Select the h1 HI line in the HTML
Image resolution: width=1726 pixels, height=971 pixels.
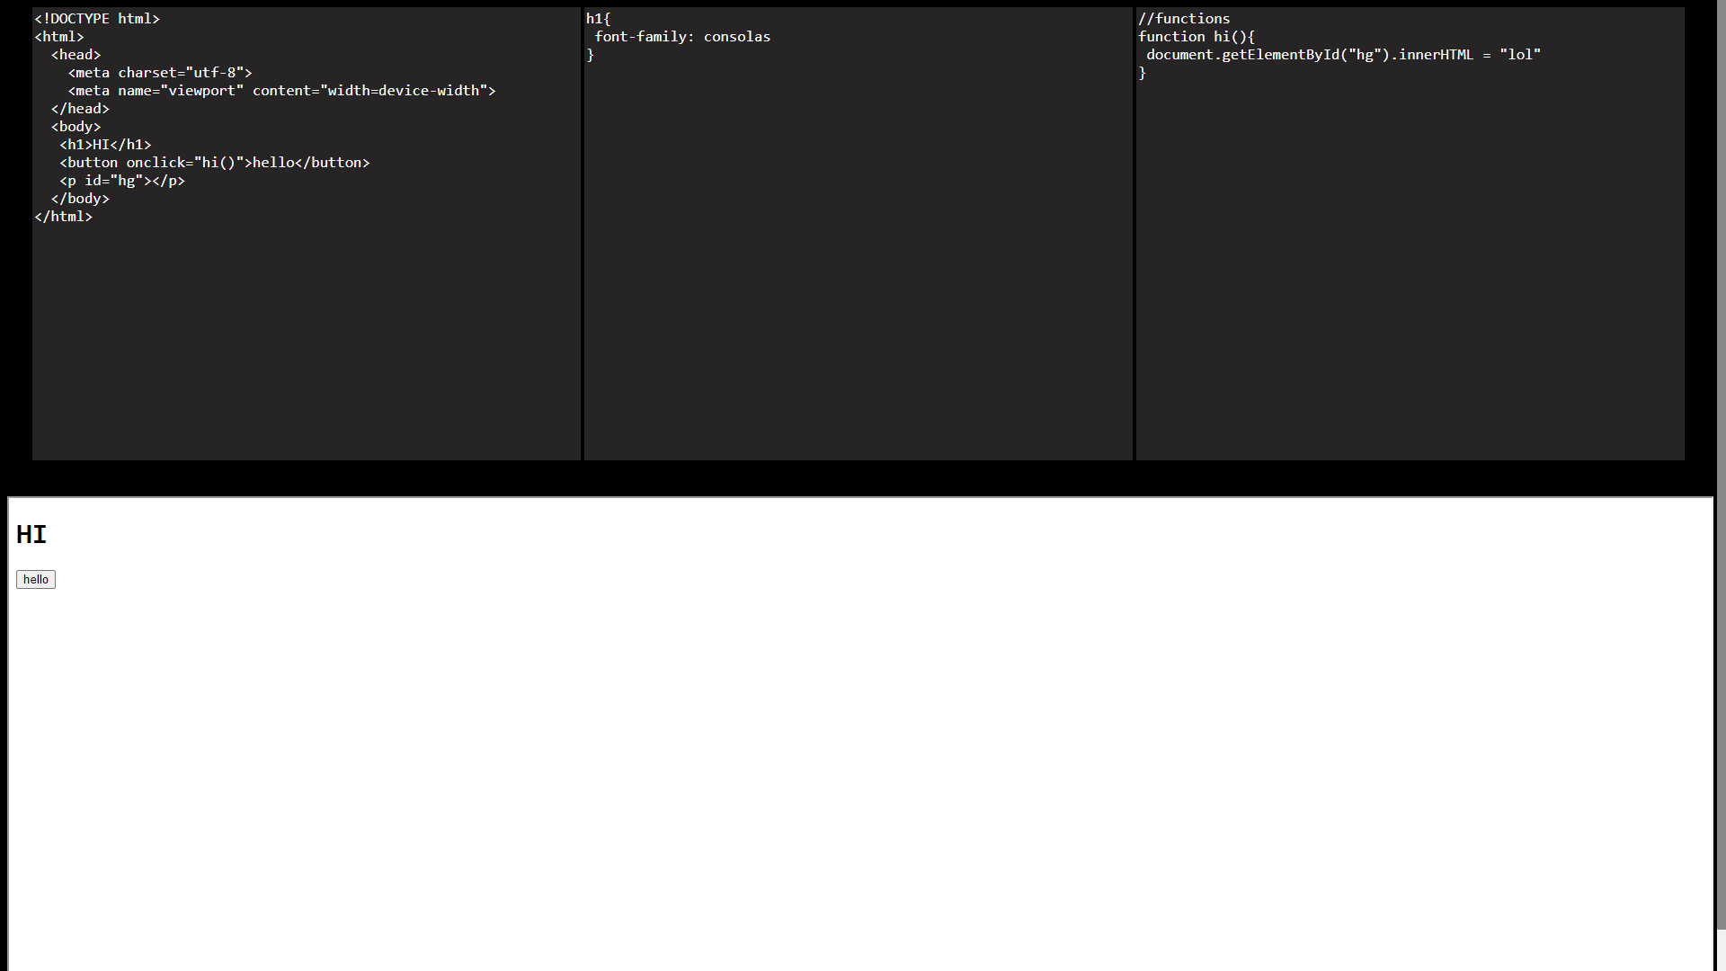click(105, 144)
